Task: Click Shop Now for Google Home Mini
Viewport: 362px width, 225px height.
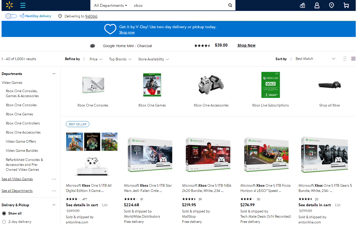Action: (x=246, y=45)
